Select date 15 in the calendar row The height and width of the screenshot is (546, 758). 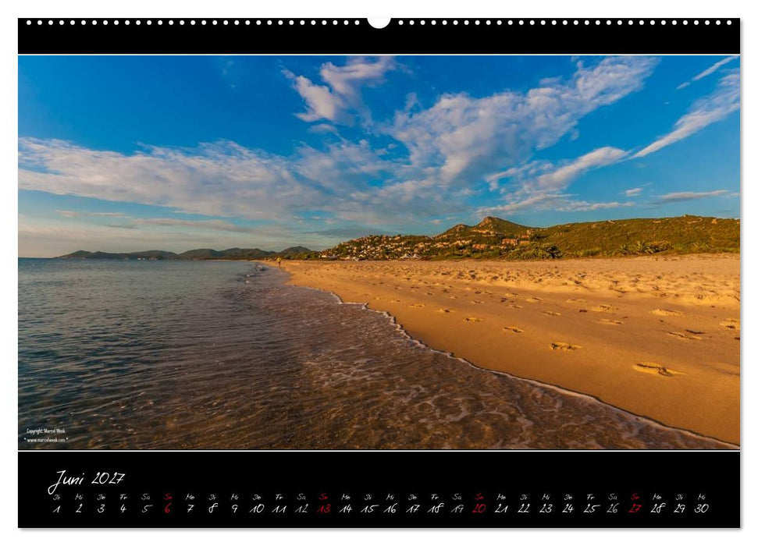click(368, 509)
